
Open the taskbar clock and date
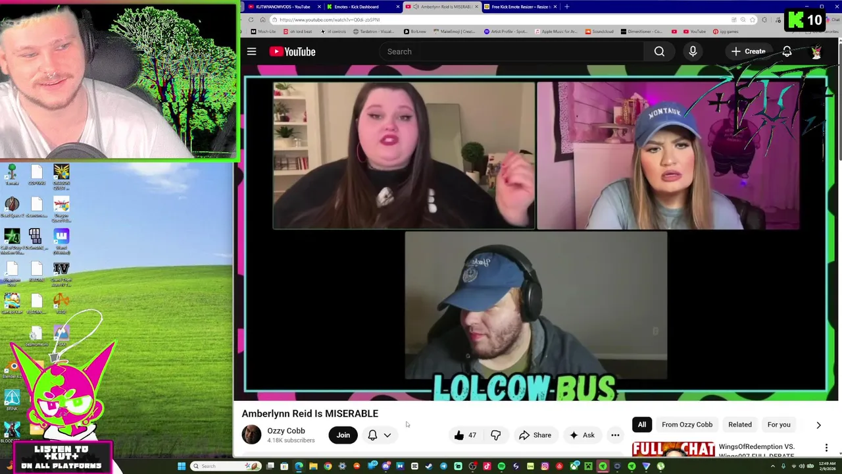point(827,466)
